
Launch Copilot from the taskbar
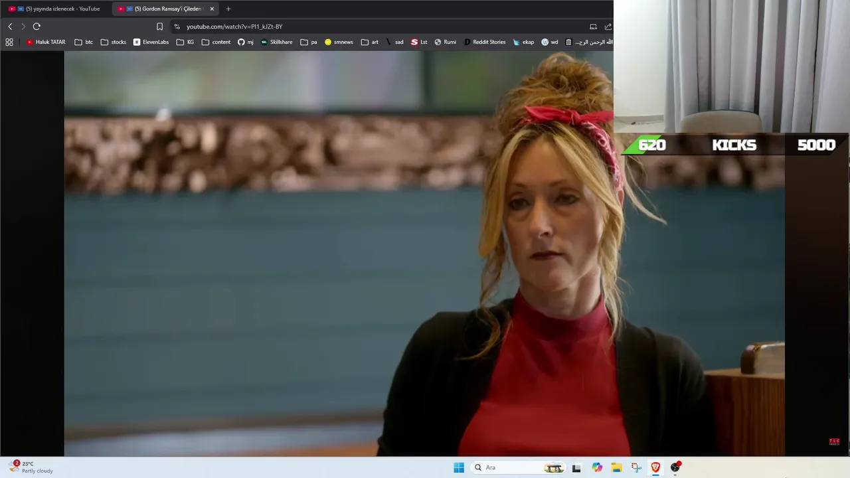pyautogui.click(x=597, y=467)
